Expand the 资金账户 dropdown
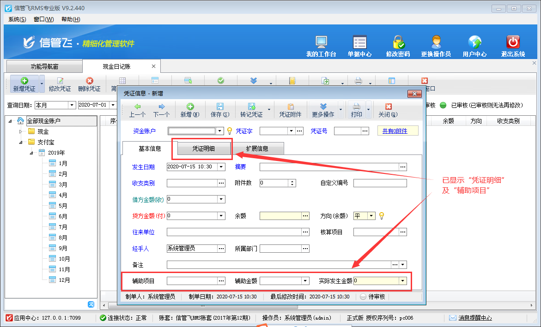 coord(220,131)
